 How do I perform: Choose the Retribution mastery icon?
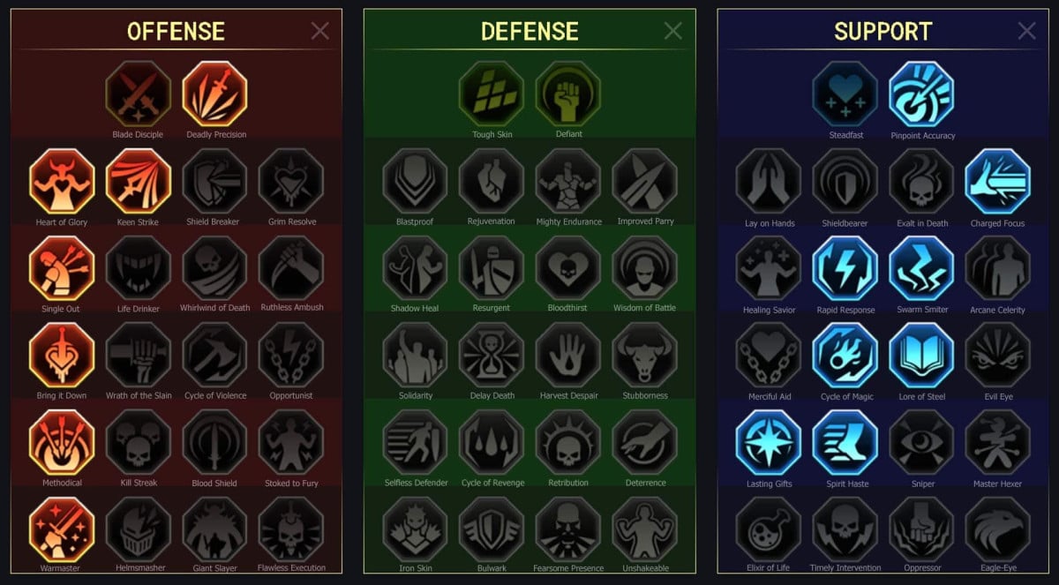tap(568, 442)
